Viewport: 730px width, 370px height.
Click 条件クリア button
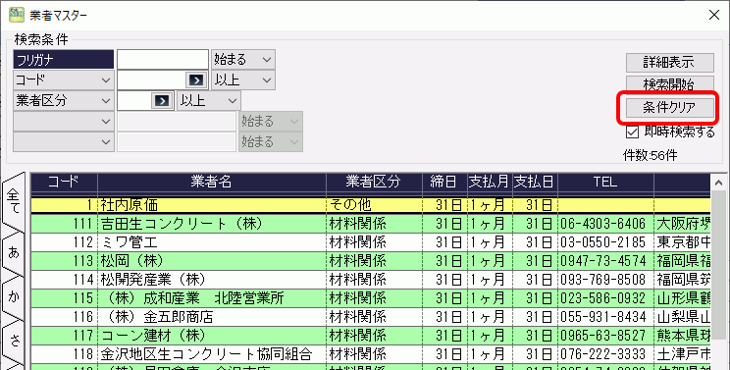(669, 108)
